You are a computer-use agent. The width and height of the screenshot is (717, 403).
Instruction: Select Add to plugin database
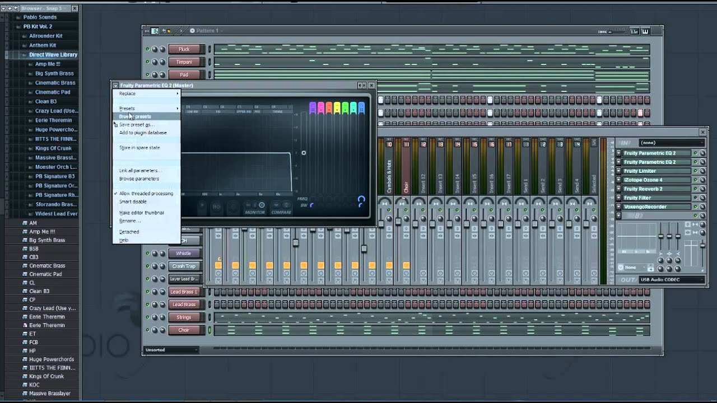coord(146,133)
